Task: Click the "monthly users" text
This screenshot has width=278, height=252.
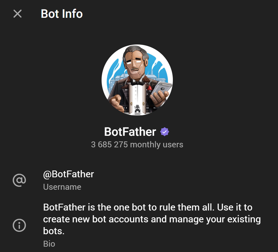Action: point(157,145)
